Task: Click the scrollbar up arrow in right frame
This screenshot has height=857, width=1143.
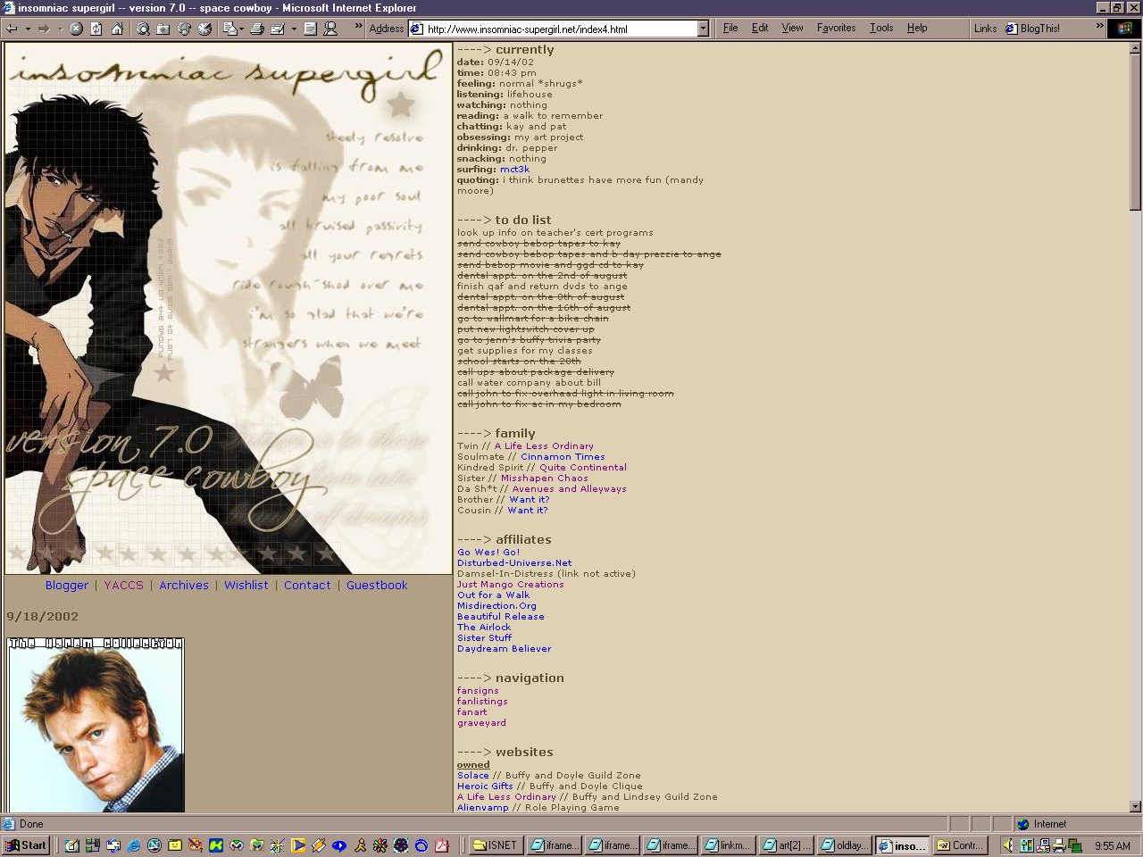Action: coord(1135,49)
